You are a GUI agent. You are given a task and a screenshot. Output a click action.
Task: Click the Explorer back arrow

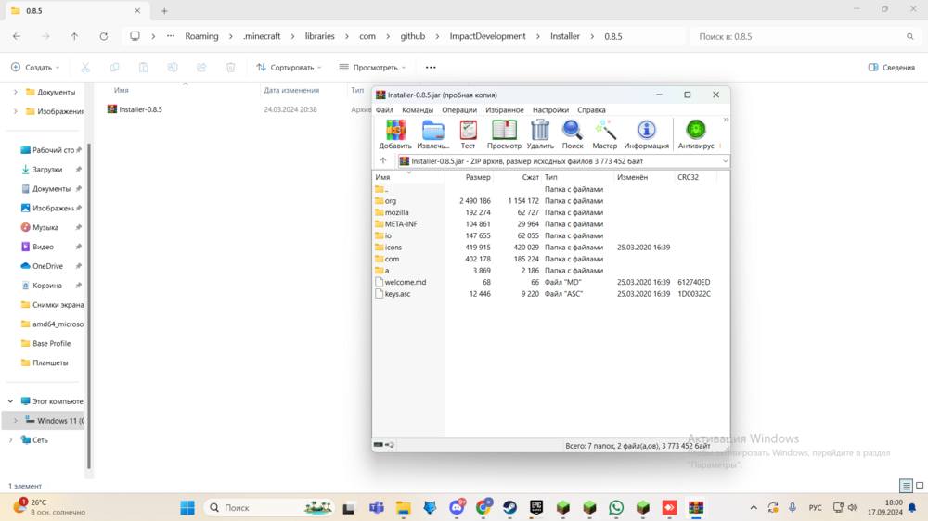pos(17,36)
